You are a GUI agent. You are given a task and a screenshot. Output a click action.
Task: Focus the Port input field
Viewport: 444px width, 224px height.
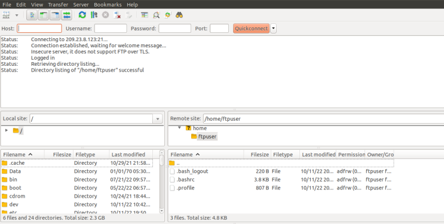tap(219, 28)
